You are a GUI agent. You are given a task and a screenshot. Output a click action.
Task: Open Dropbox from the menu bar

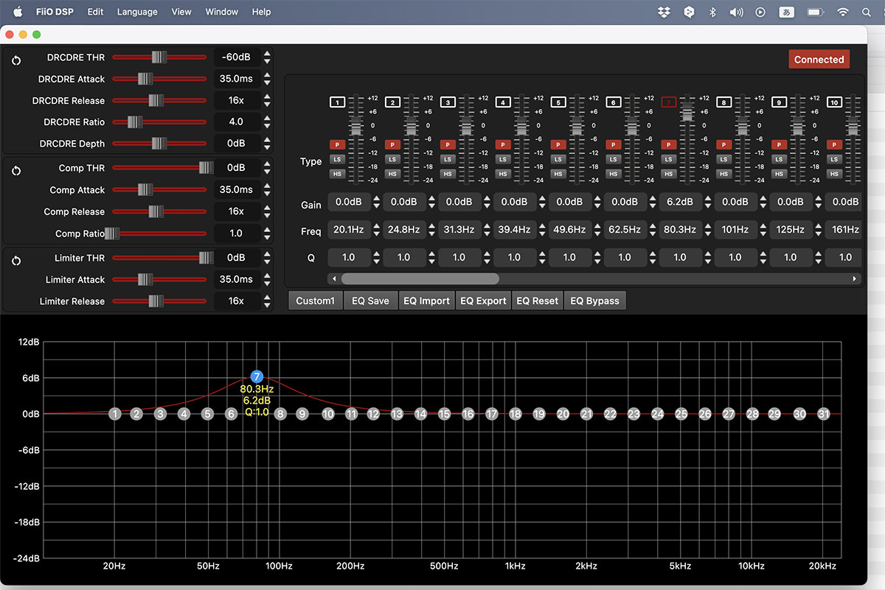coord(664,12)
